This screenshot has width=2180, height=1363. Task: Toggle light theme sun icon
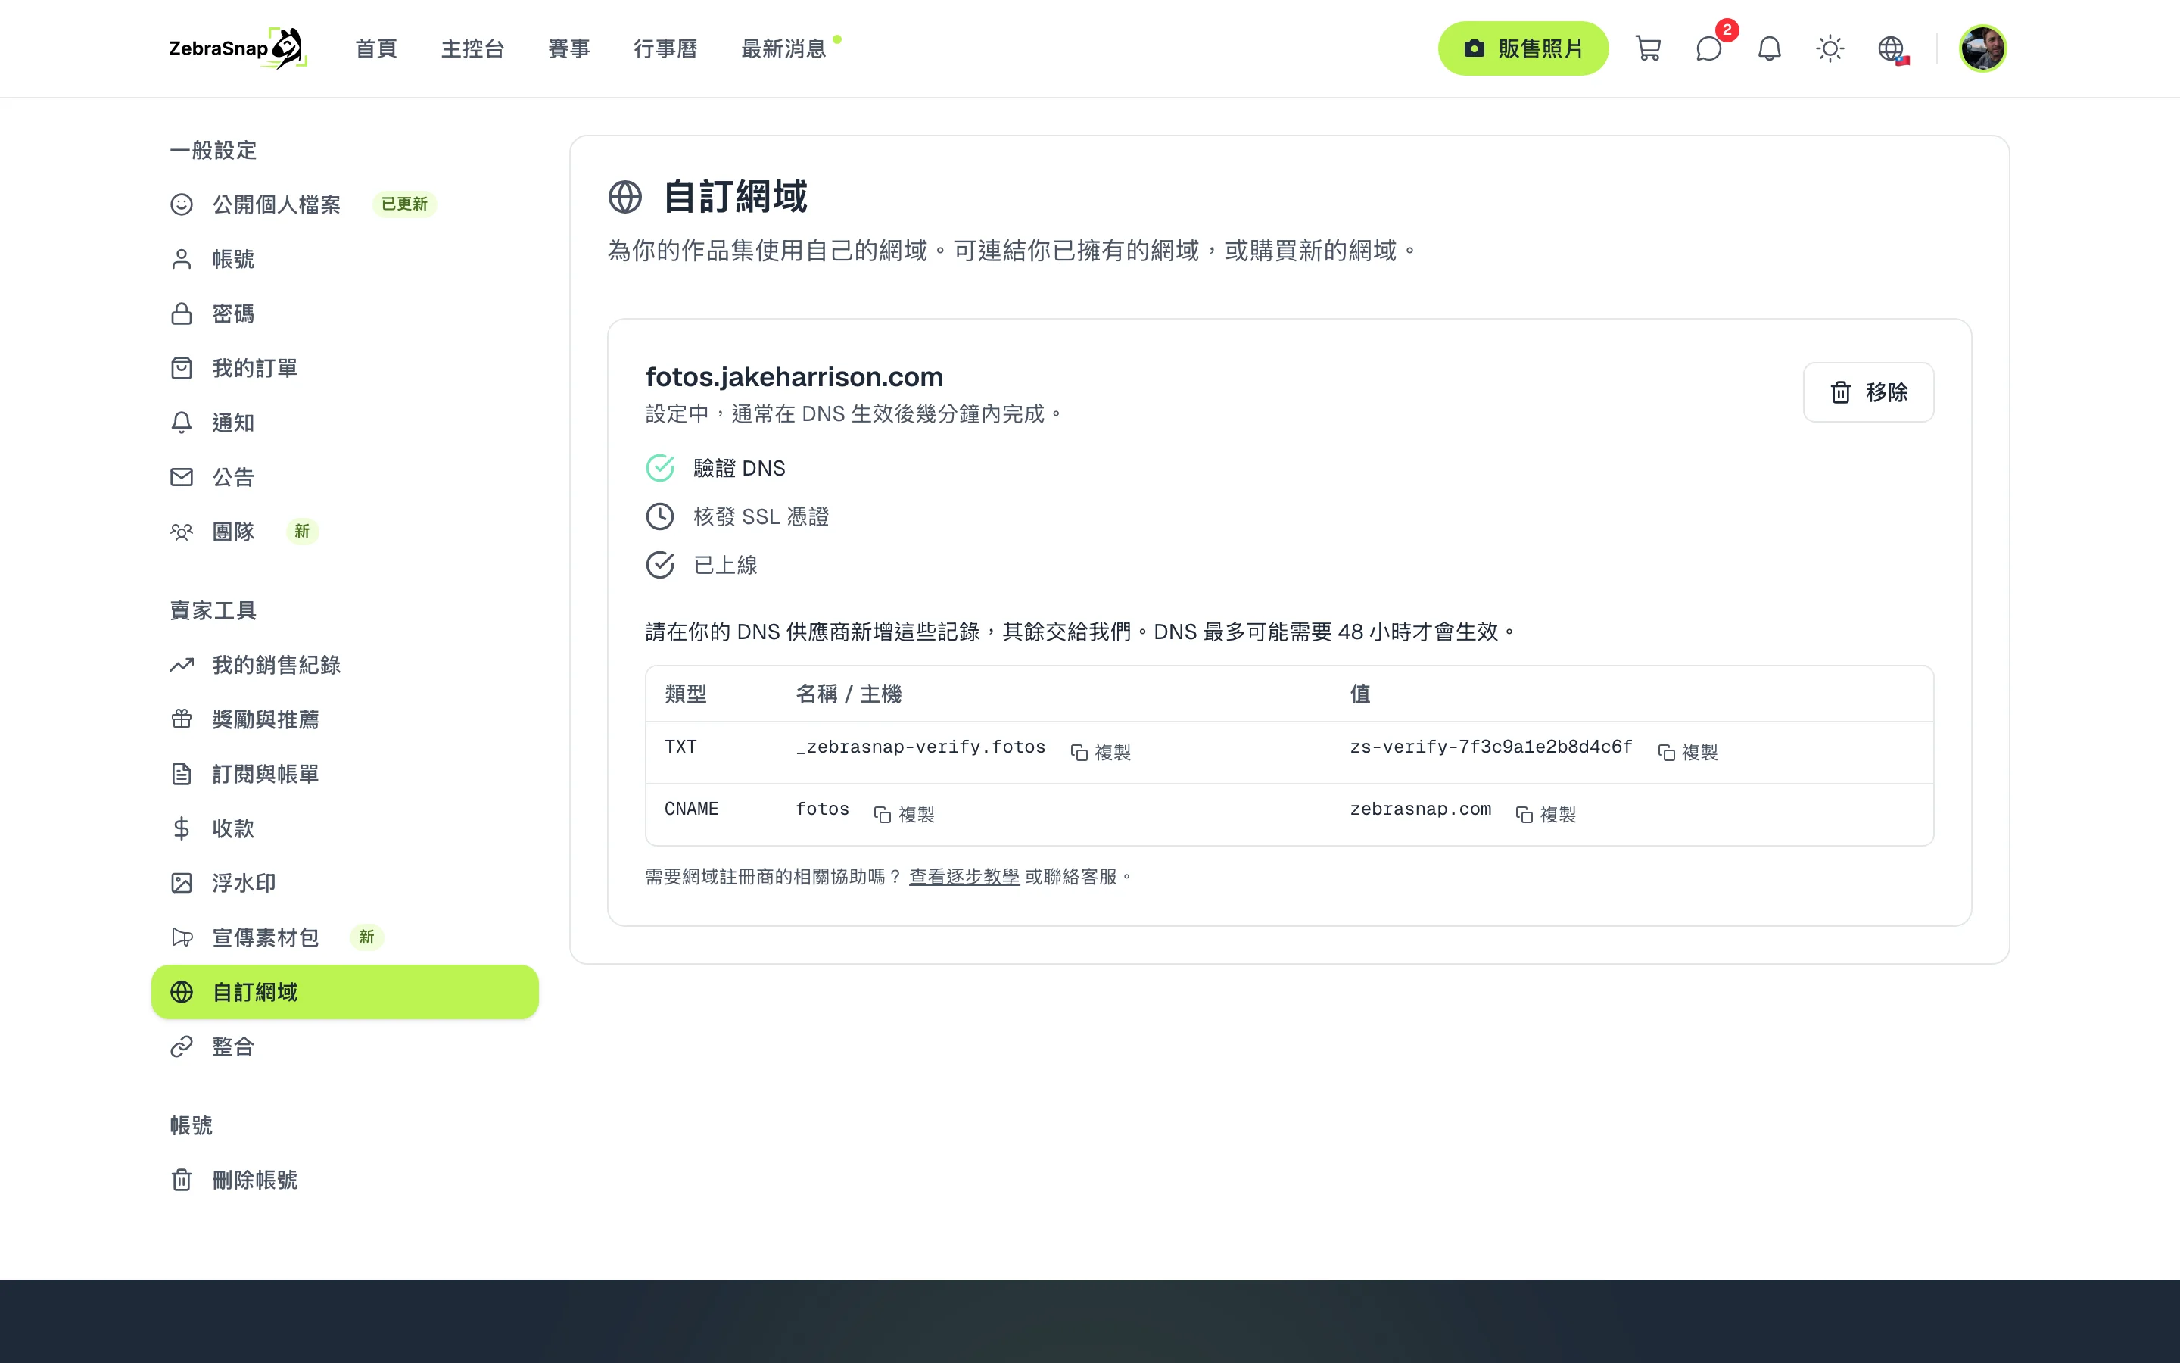[1830, 48]
